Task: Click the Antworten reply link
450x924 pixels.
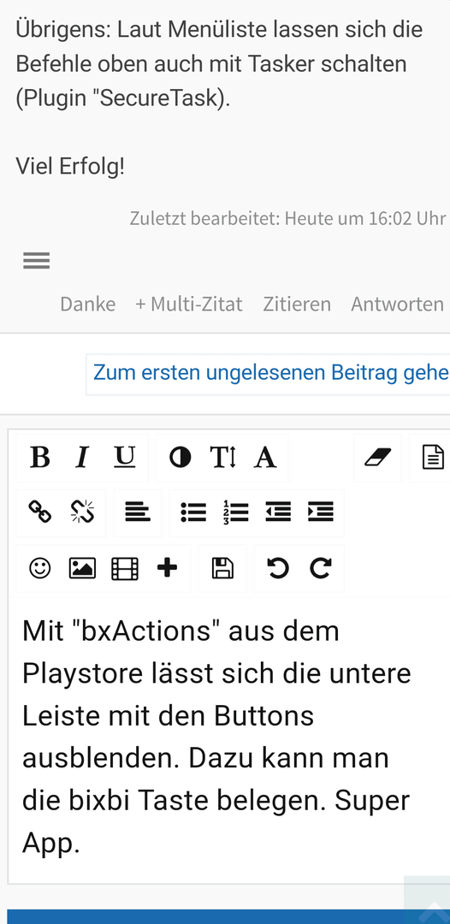Action: [398, 304]
